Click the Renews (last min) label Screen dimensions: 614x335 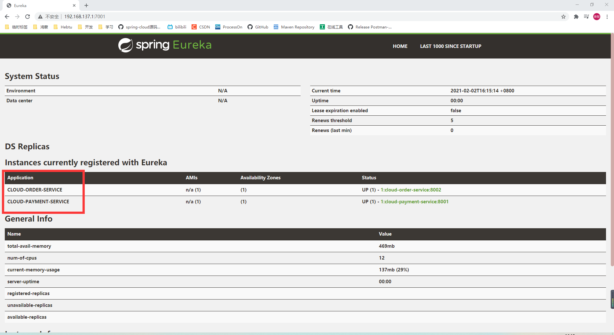(332, 130)
